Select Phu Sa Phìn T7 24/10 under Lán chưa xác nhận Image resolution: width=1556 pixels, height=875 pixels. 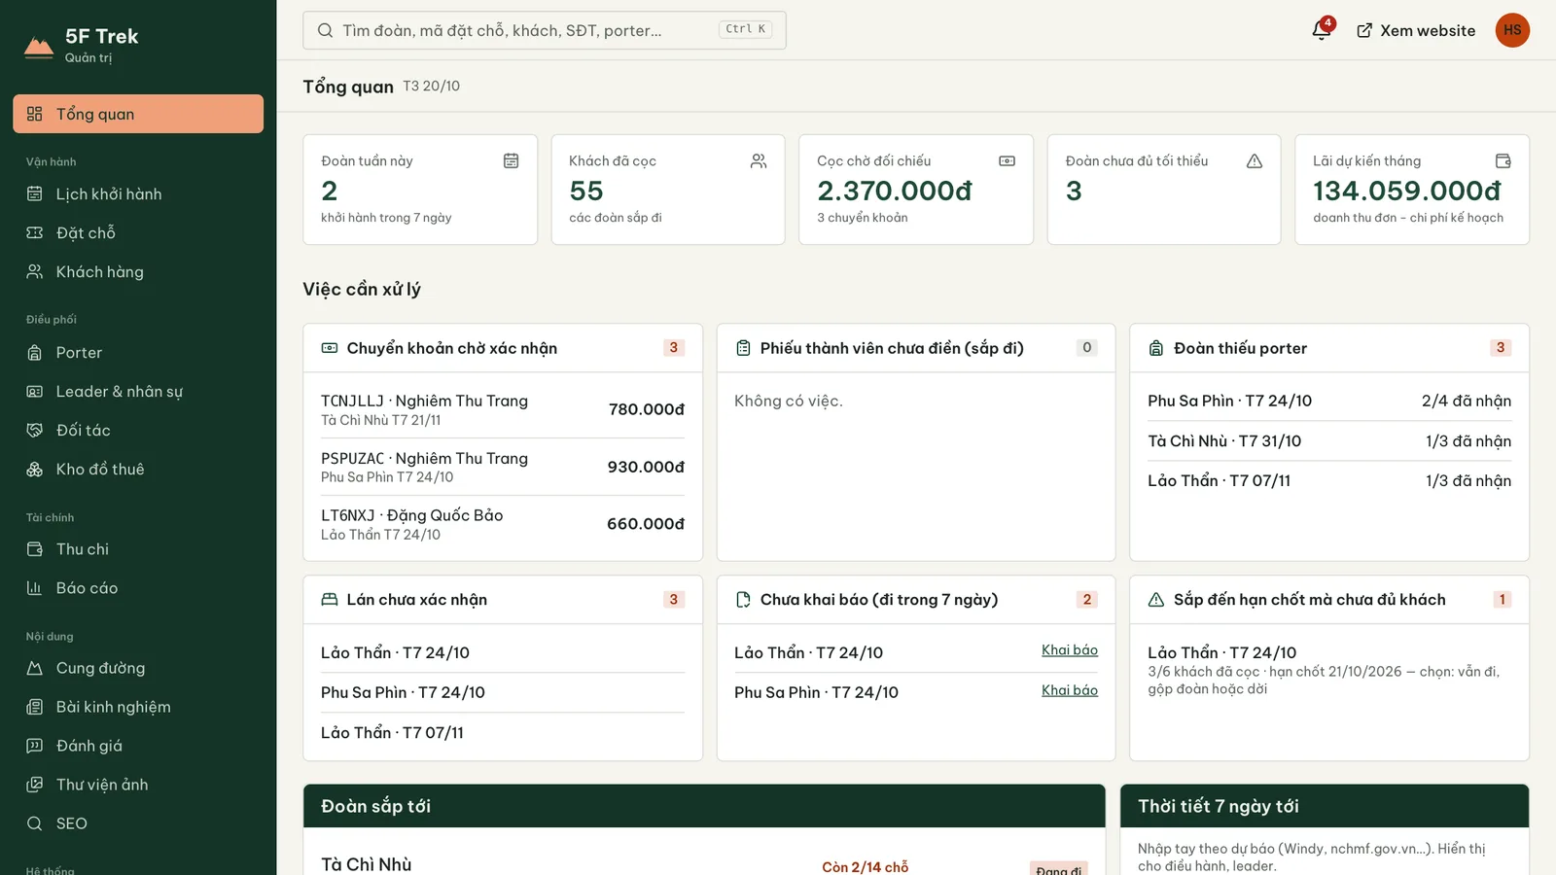[x=503, y=692]
